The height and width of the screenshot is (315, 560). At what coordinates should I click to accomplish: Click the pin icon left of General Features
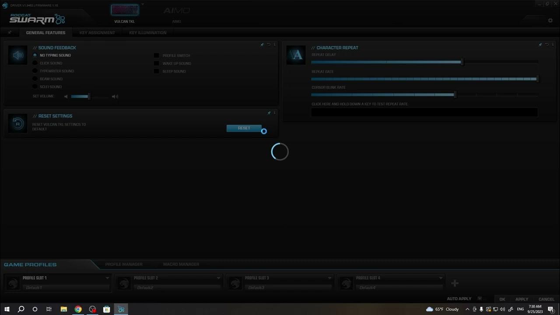10,33
